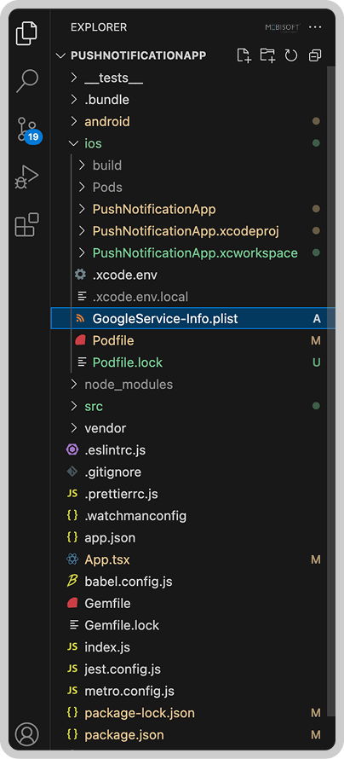
Task: Click the braces icon of app.json
Action: pyautogui.click(x=72, y=537)
